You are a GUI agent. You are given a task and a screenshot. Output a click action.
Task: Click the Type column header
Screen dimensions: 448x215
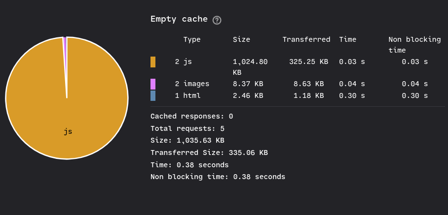coord(192,39)
